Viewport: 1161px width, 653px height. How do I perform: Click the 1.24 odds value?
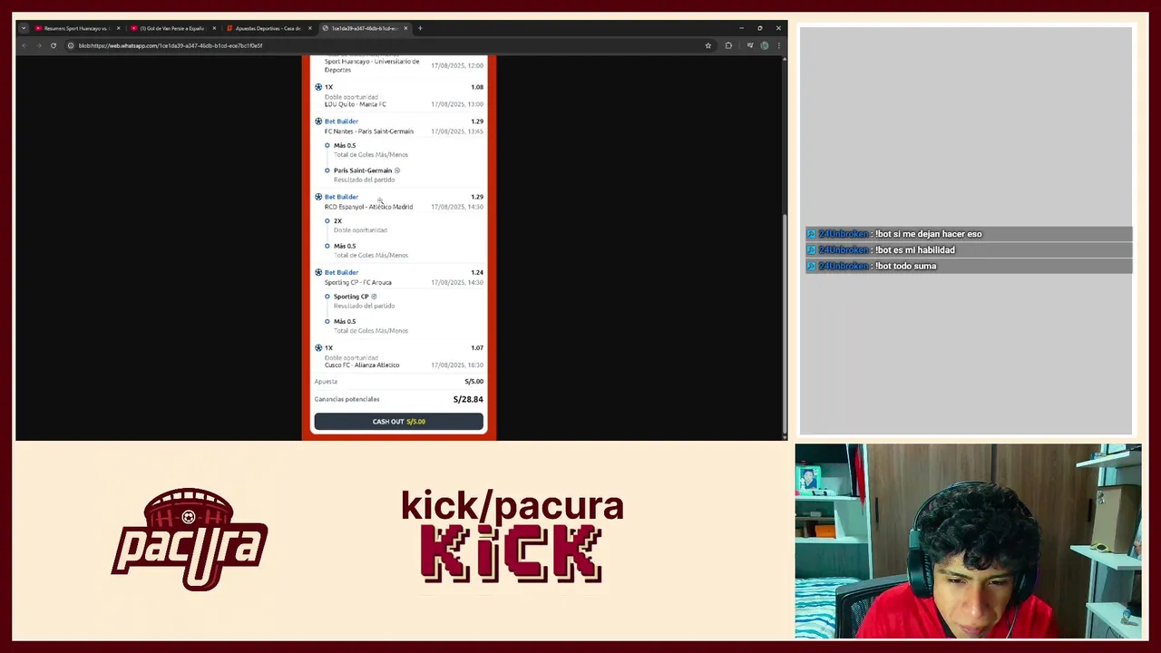click(x=477, y=272)
